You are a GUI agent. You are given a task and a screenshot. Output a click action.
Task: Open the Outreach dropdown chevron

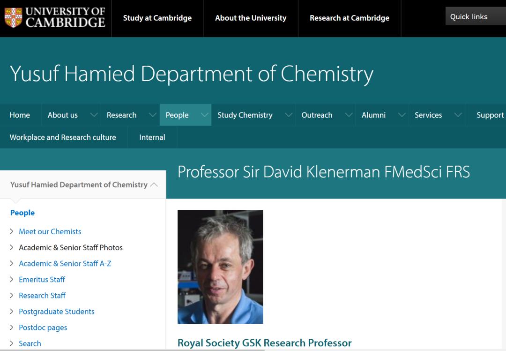pyautogui.click(x=349, y=115)
